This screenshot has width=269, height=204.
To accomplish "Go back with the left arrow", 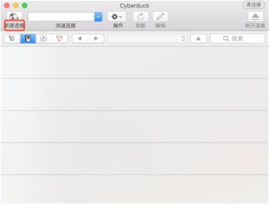I will tap(79, 38).
